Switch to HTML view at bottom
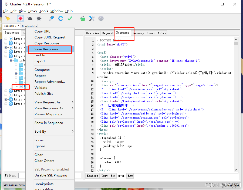The height and width of the screenshot is (190, 243). 121,176
